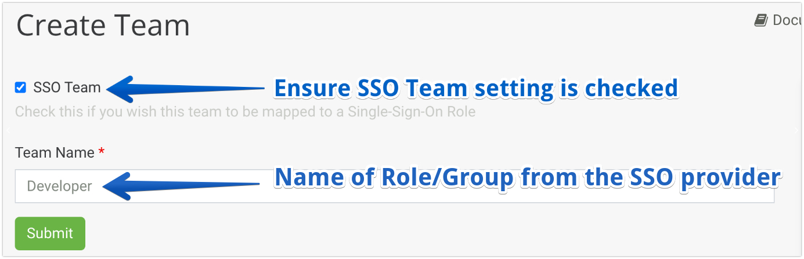
Task: Click the Team Name field label
Action: (55, 153)
